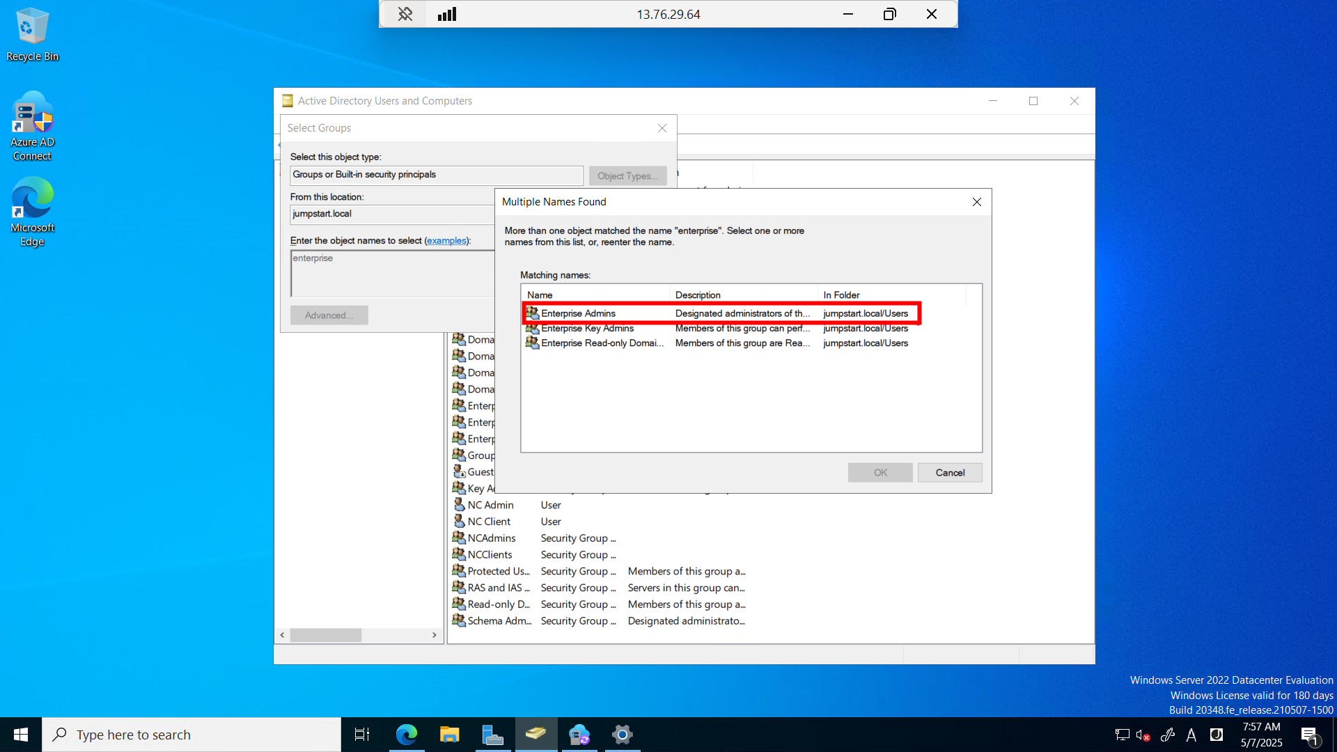Select Enterprise Admins in the matching names list
1337x752 pixels.
click(579, 313)
